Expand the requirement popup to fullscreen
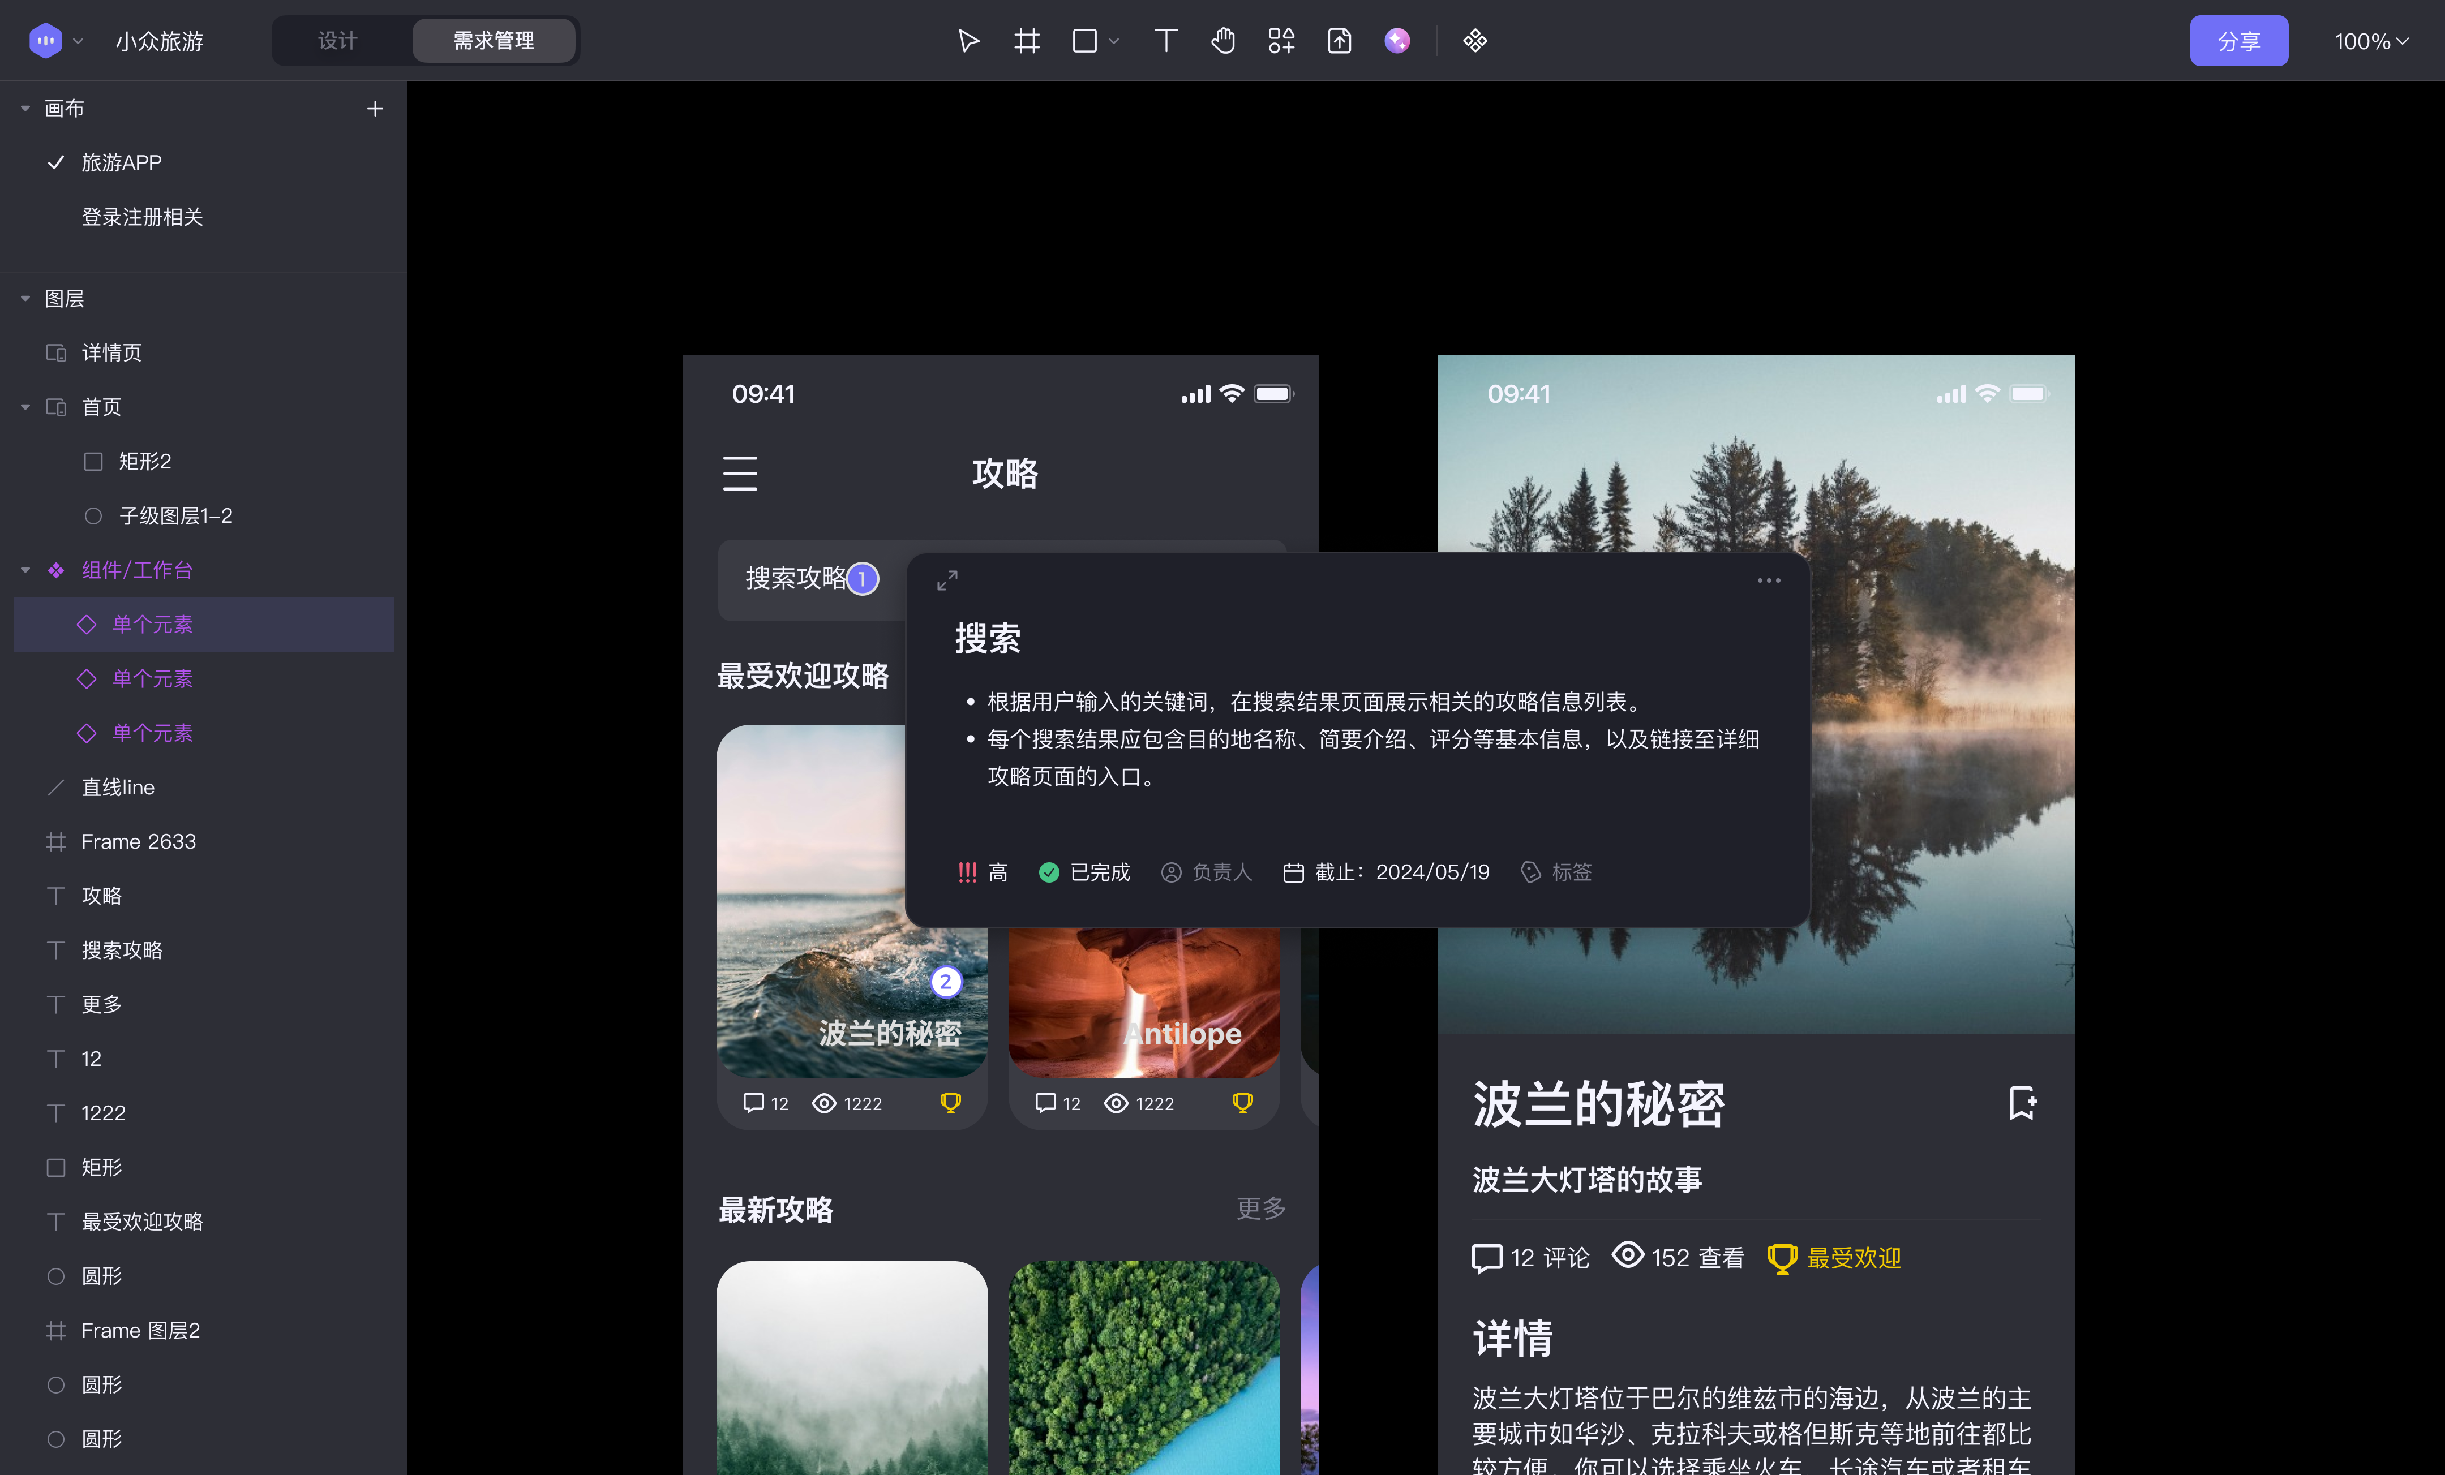This screenshot has width=2445, height=1475. pos(947,580)
